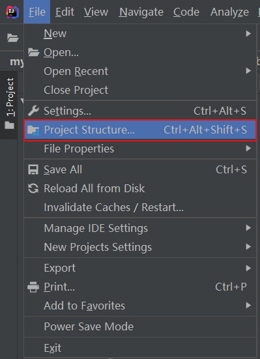
Task: Click the Reload All from Disk arrows icon
Action: pyautogui.click(x=33, y=189)
